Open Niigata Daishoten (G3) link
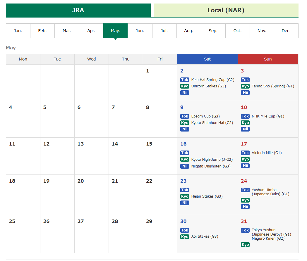 pyautogui.click(x=211, y=166)
